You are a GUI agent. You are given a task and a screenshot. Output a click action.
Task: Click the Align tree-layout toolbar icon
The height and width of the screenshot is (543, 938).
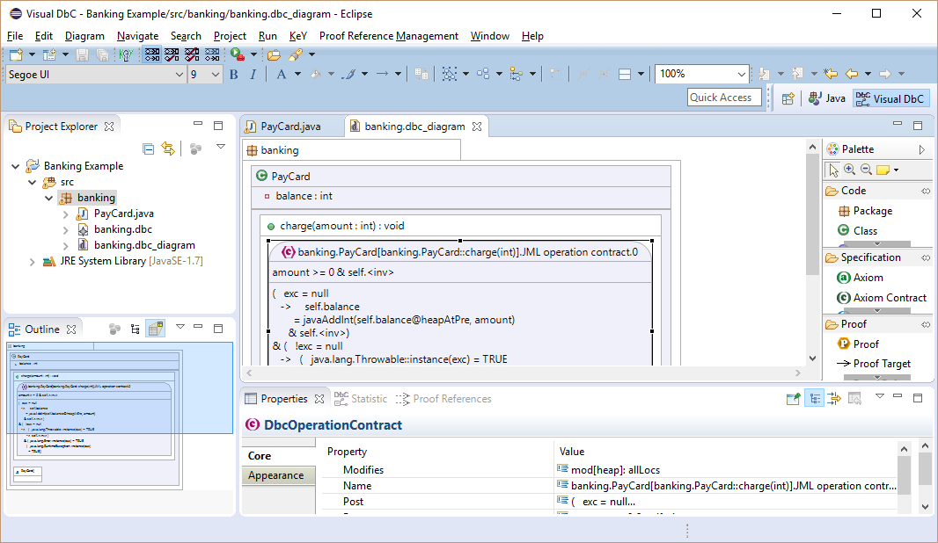tap(516, 74)
